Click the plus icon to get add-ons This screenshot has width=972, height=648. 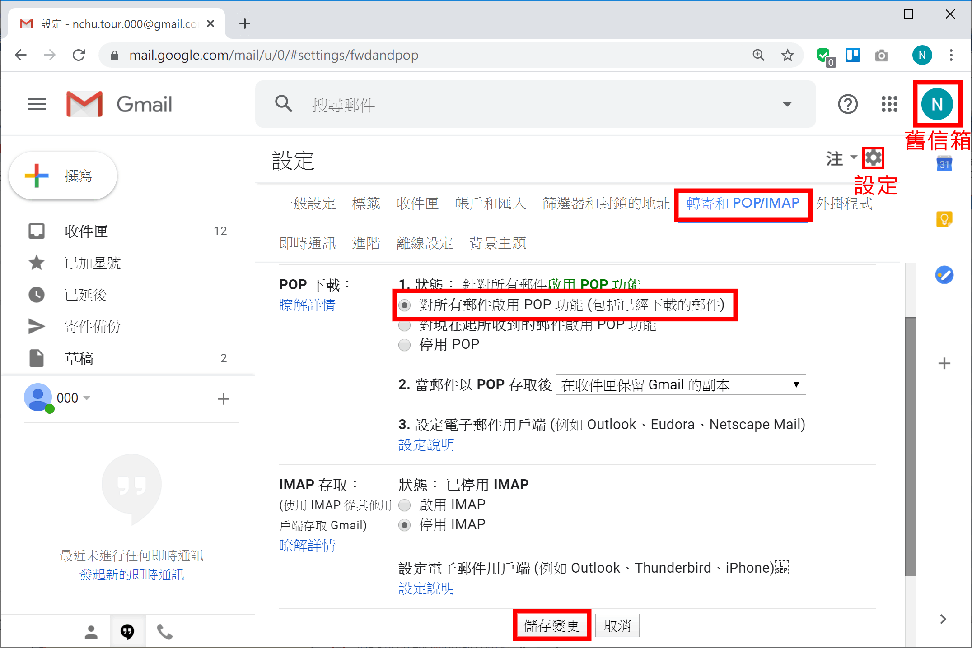[x=944, y=363]
